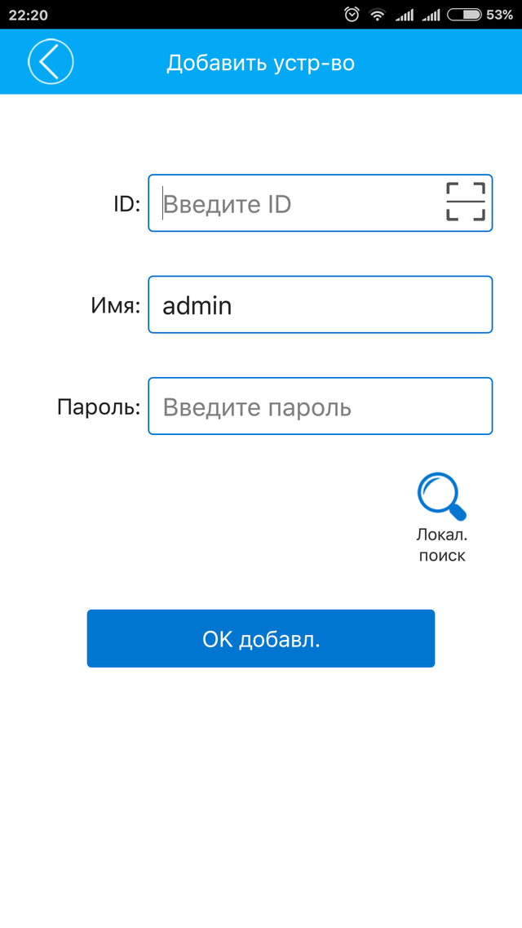
Task: Tap the 53% battery percentage text
Action: (499, 15)
